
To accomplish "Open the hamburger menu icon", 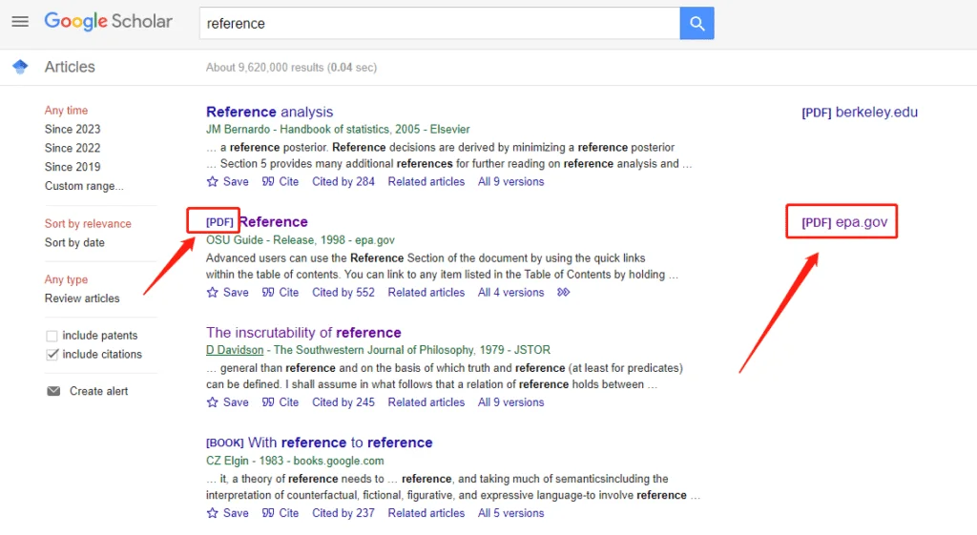I will (x=20, y=22).
